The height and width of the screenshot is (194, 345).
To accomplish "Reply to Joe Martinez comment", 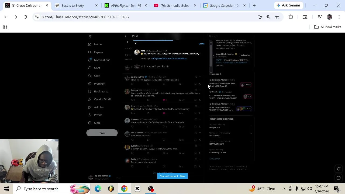I will 132,140.
